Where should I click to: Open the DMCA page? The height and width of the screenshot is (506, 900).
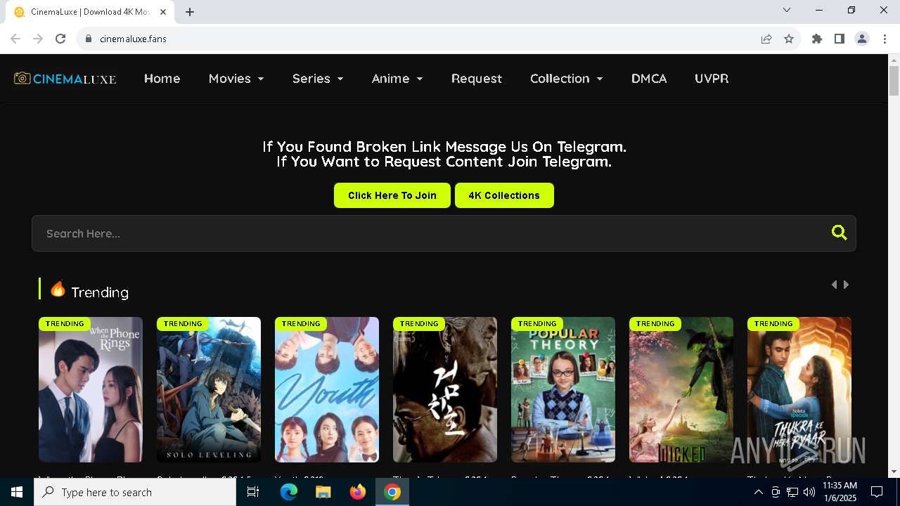[649, 79]
